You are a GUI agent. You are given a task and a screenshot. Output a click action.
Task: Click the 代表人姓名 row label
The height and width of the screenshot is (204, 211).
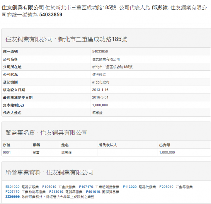click(12, 113)
